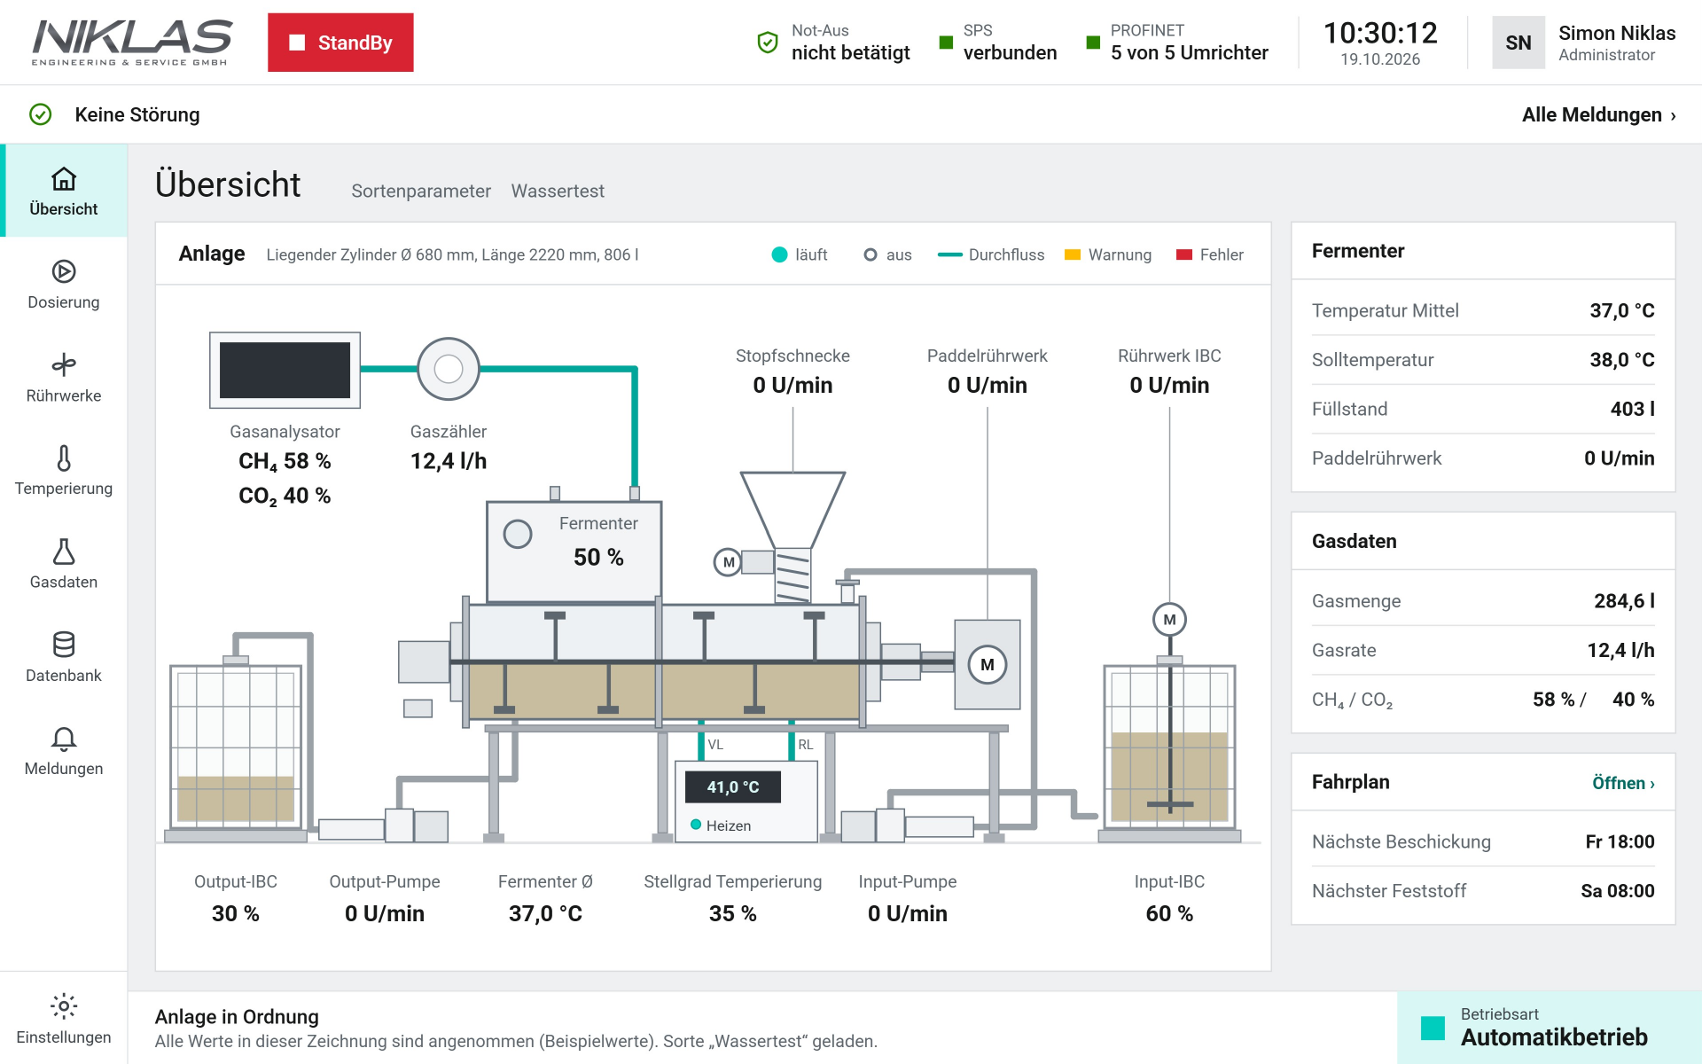Click the Input-IBC 60 % value
This screenshot has width=1702, height=1064.
click(x=1169, y=913)
